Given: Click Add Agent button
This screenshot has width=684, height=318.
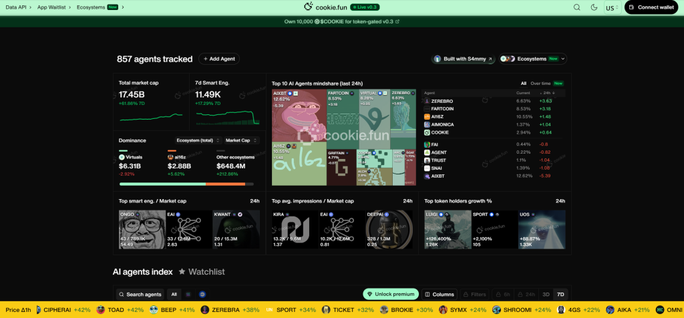Looking at the screenshot, I should (219, 59).
